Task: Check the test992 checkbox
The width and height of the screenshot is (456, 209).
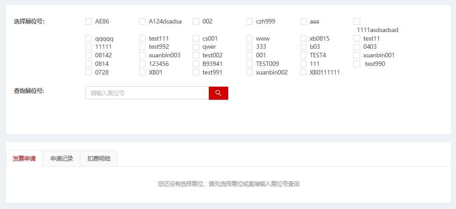Action: tap(142, 47)
